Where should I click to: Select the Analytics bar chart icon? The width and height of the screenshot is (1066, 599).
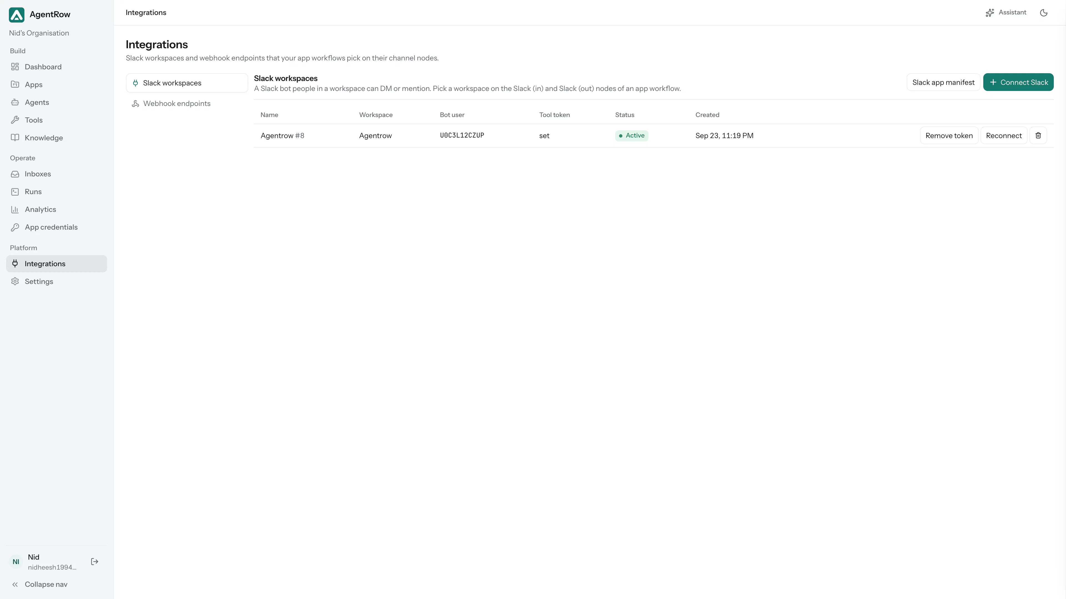click(x=15, y=210)
